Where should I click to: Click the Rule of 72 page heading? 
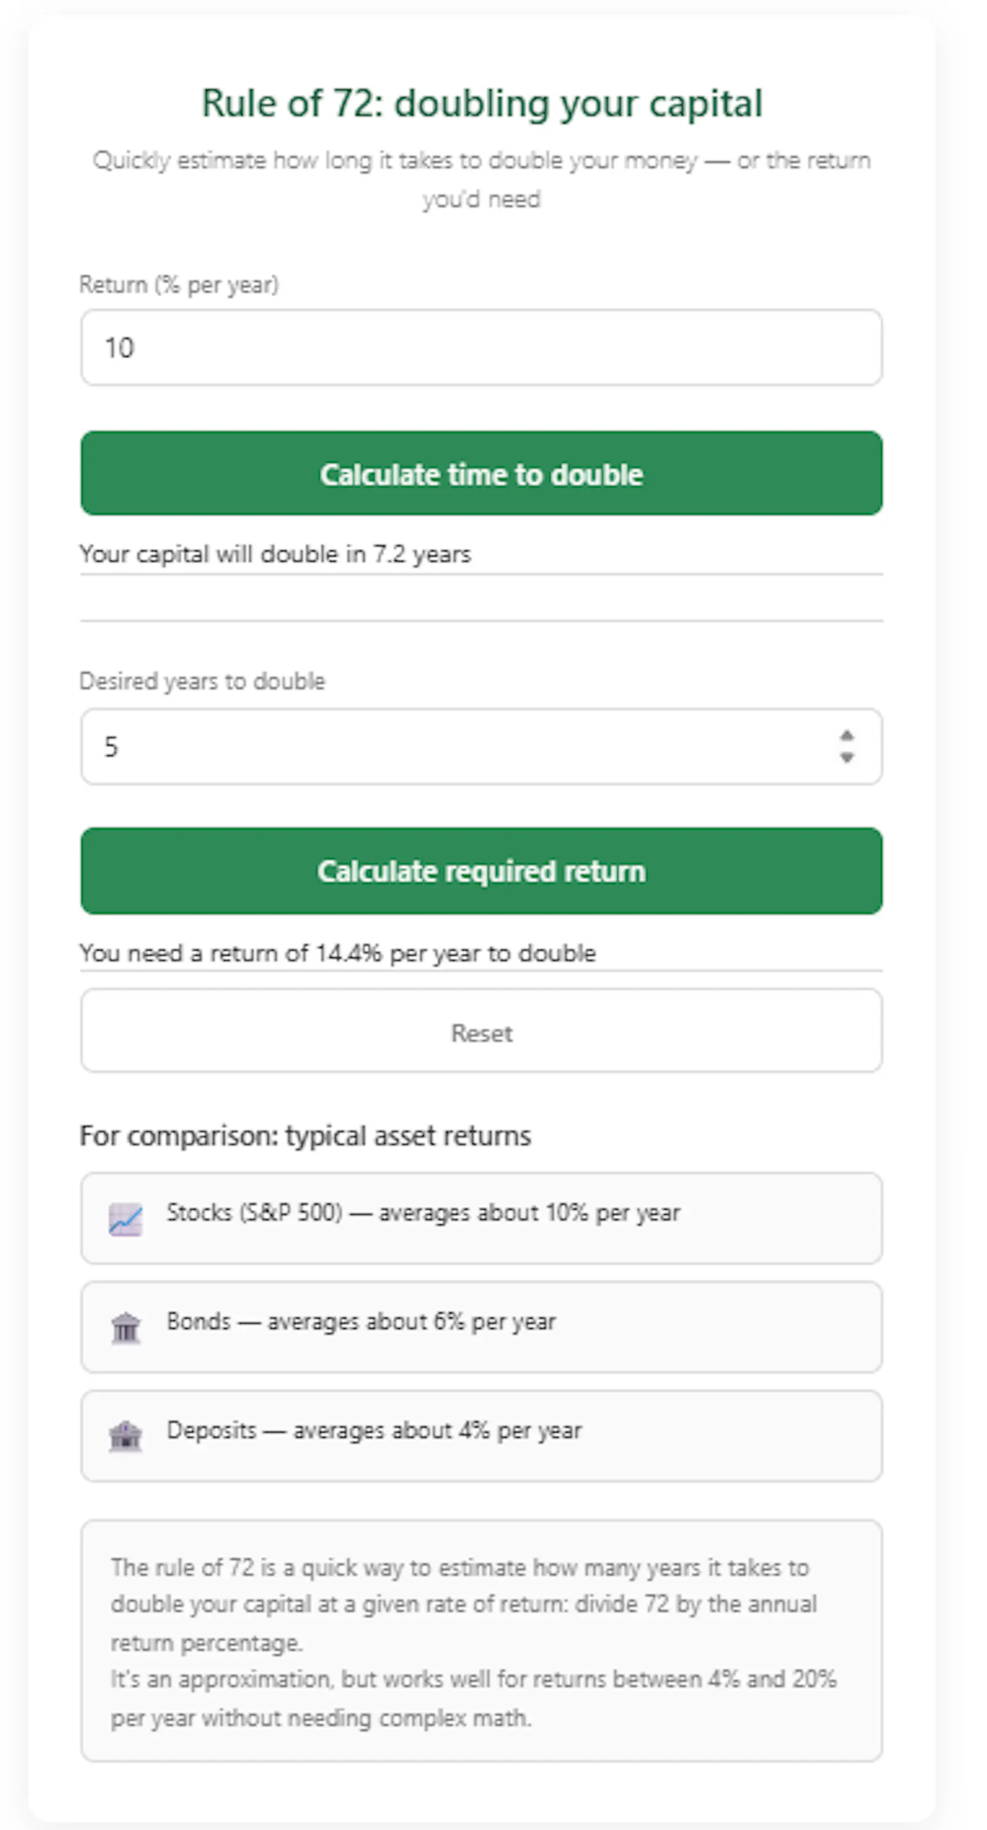coord(482,104)
